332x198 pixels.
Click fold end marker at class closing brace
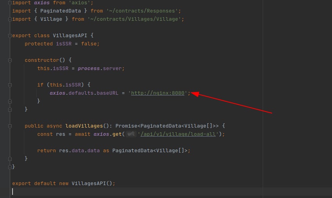coord(10,167)
